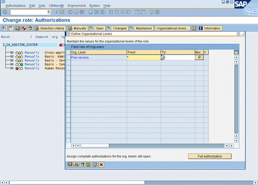The width and height of the screenshot is (258, 185).
Task: Click the Save icon in the standard toolbar
Action: coord(62,12)
